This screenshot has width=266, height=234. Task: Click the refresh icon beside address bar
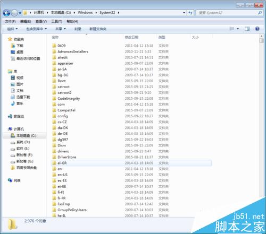pos(190,13)
